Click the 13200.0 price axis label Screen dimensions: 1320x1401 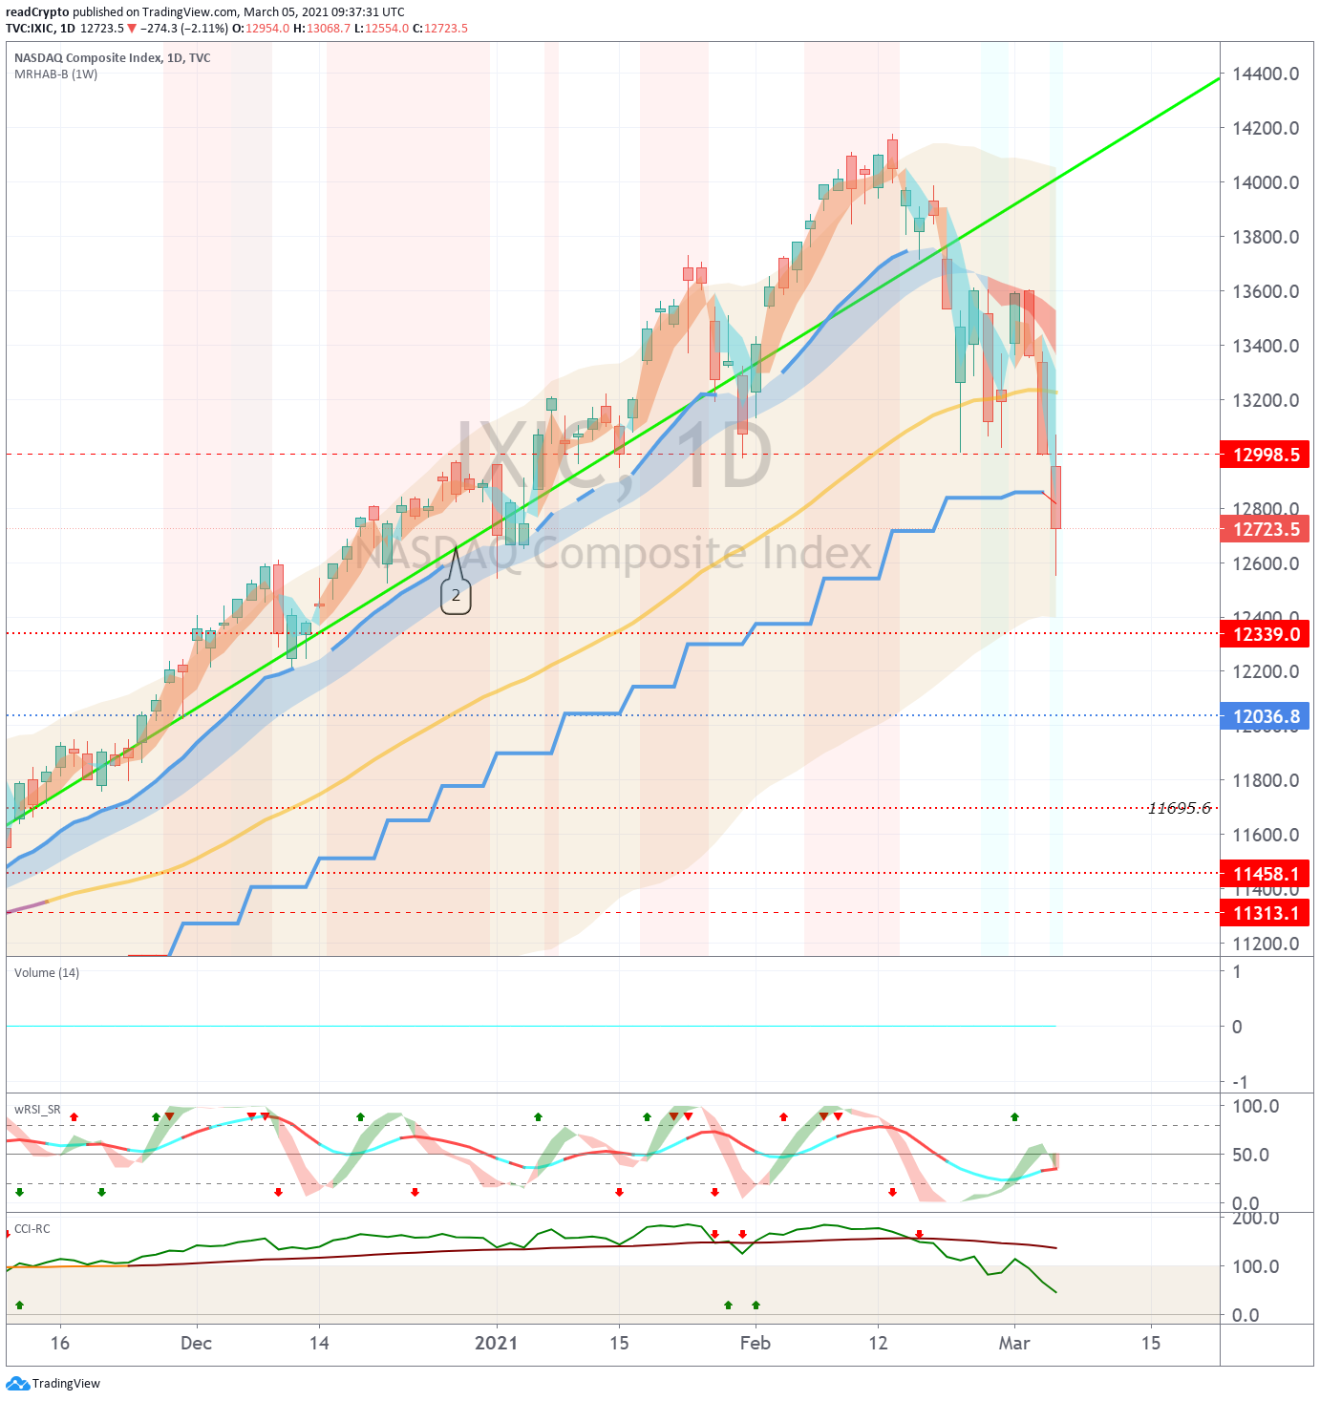tap(1266, 400)
